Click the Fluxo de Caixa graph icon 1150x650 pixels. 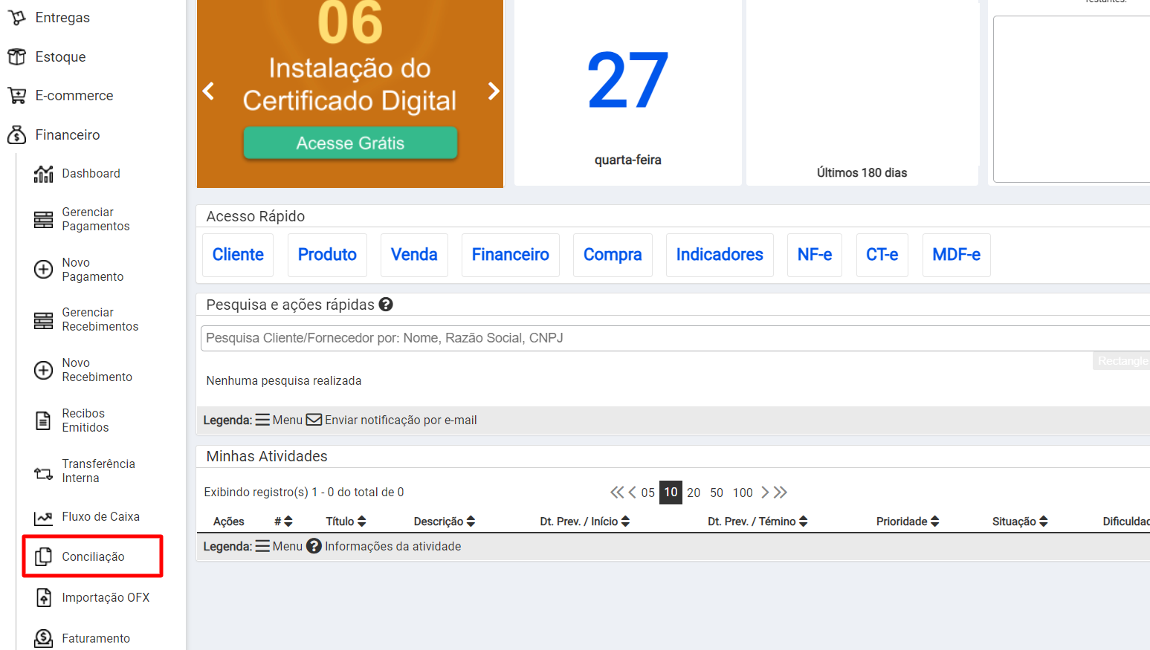pos(44,517)
